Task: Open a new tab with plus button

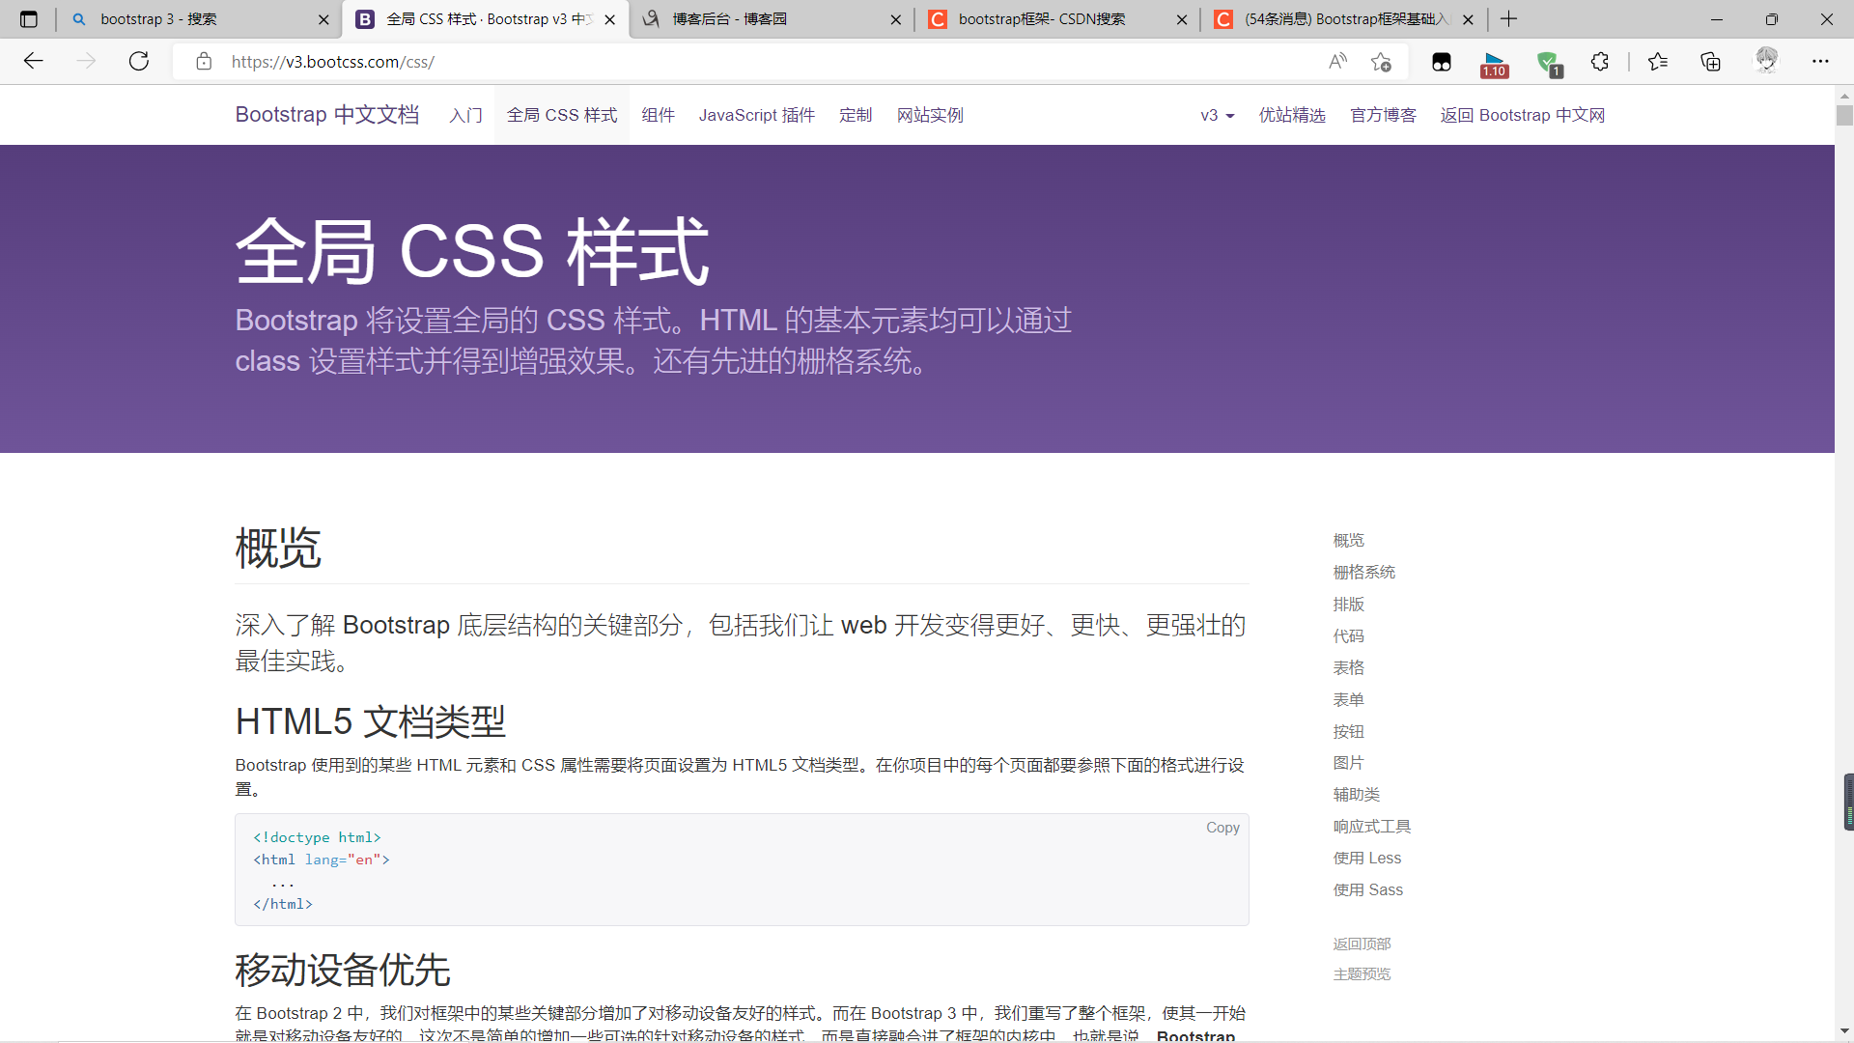Action: [x=1509, y=19]
